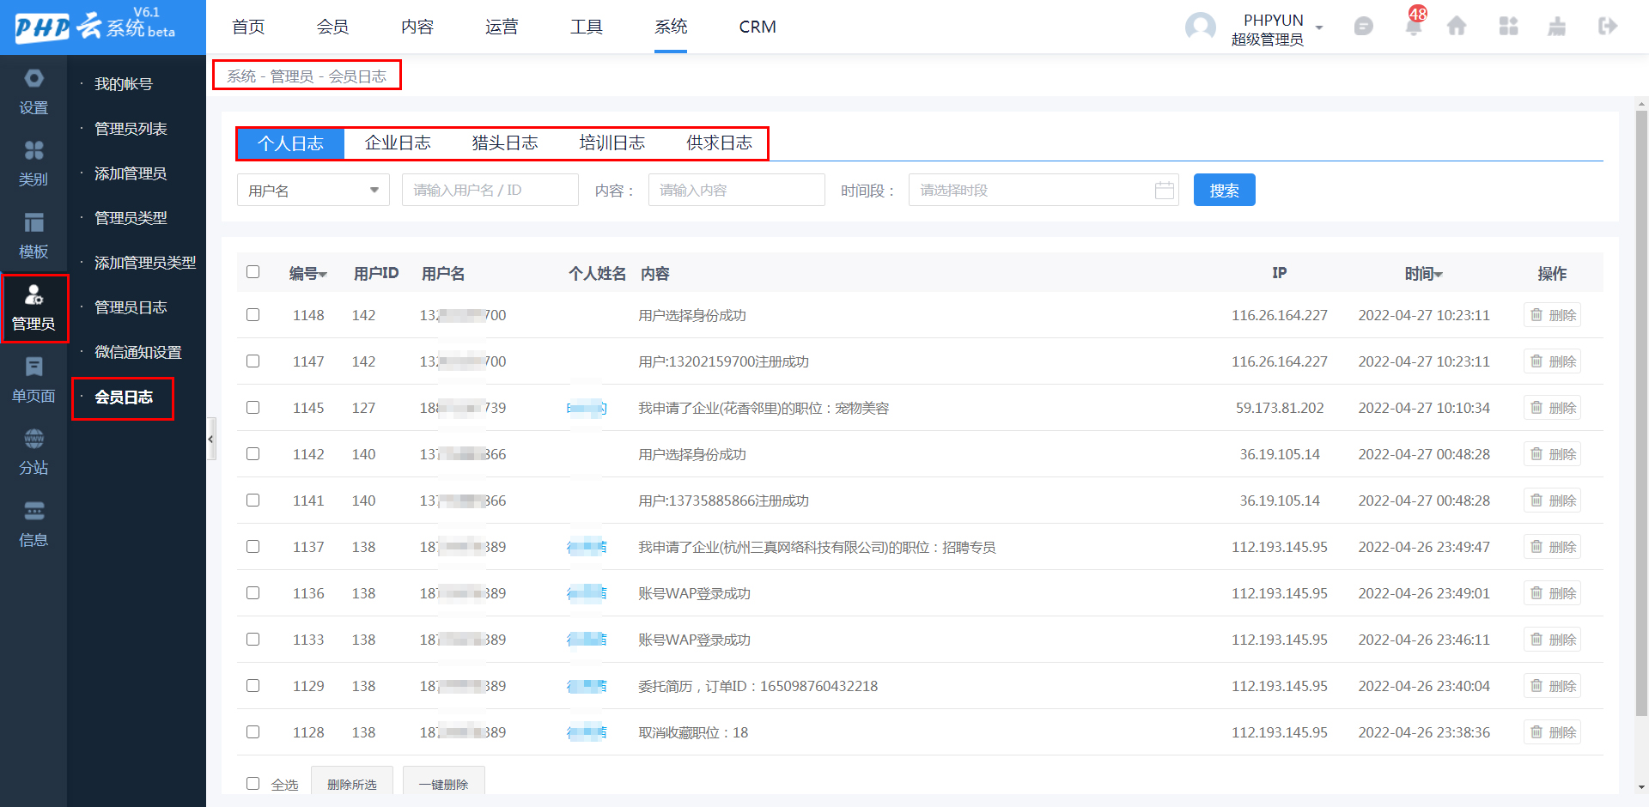1649x807 pixels.
Task: Check the row 1148 checkbox
Action: pos(253,315)
